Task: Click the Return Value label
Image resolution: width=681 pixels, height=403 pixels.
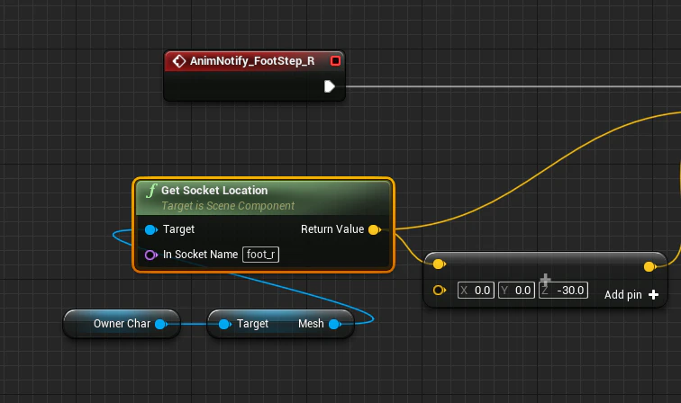Action: pyautogui.click(x=332, y=229)
